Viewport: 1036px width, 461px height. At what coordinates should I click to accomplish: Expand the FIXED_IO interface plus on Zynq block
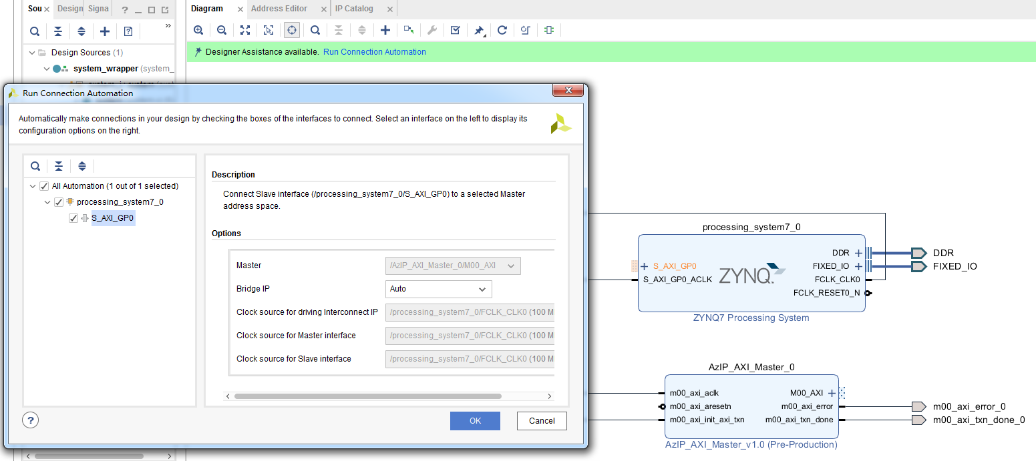(x=858, y=266)
